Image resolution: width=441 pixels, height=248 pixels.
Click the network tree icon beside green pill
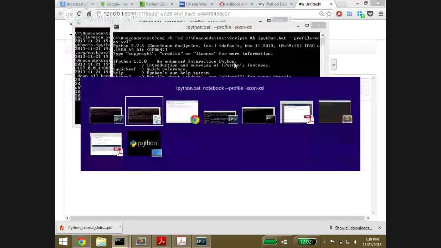point(284,242)
